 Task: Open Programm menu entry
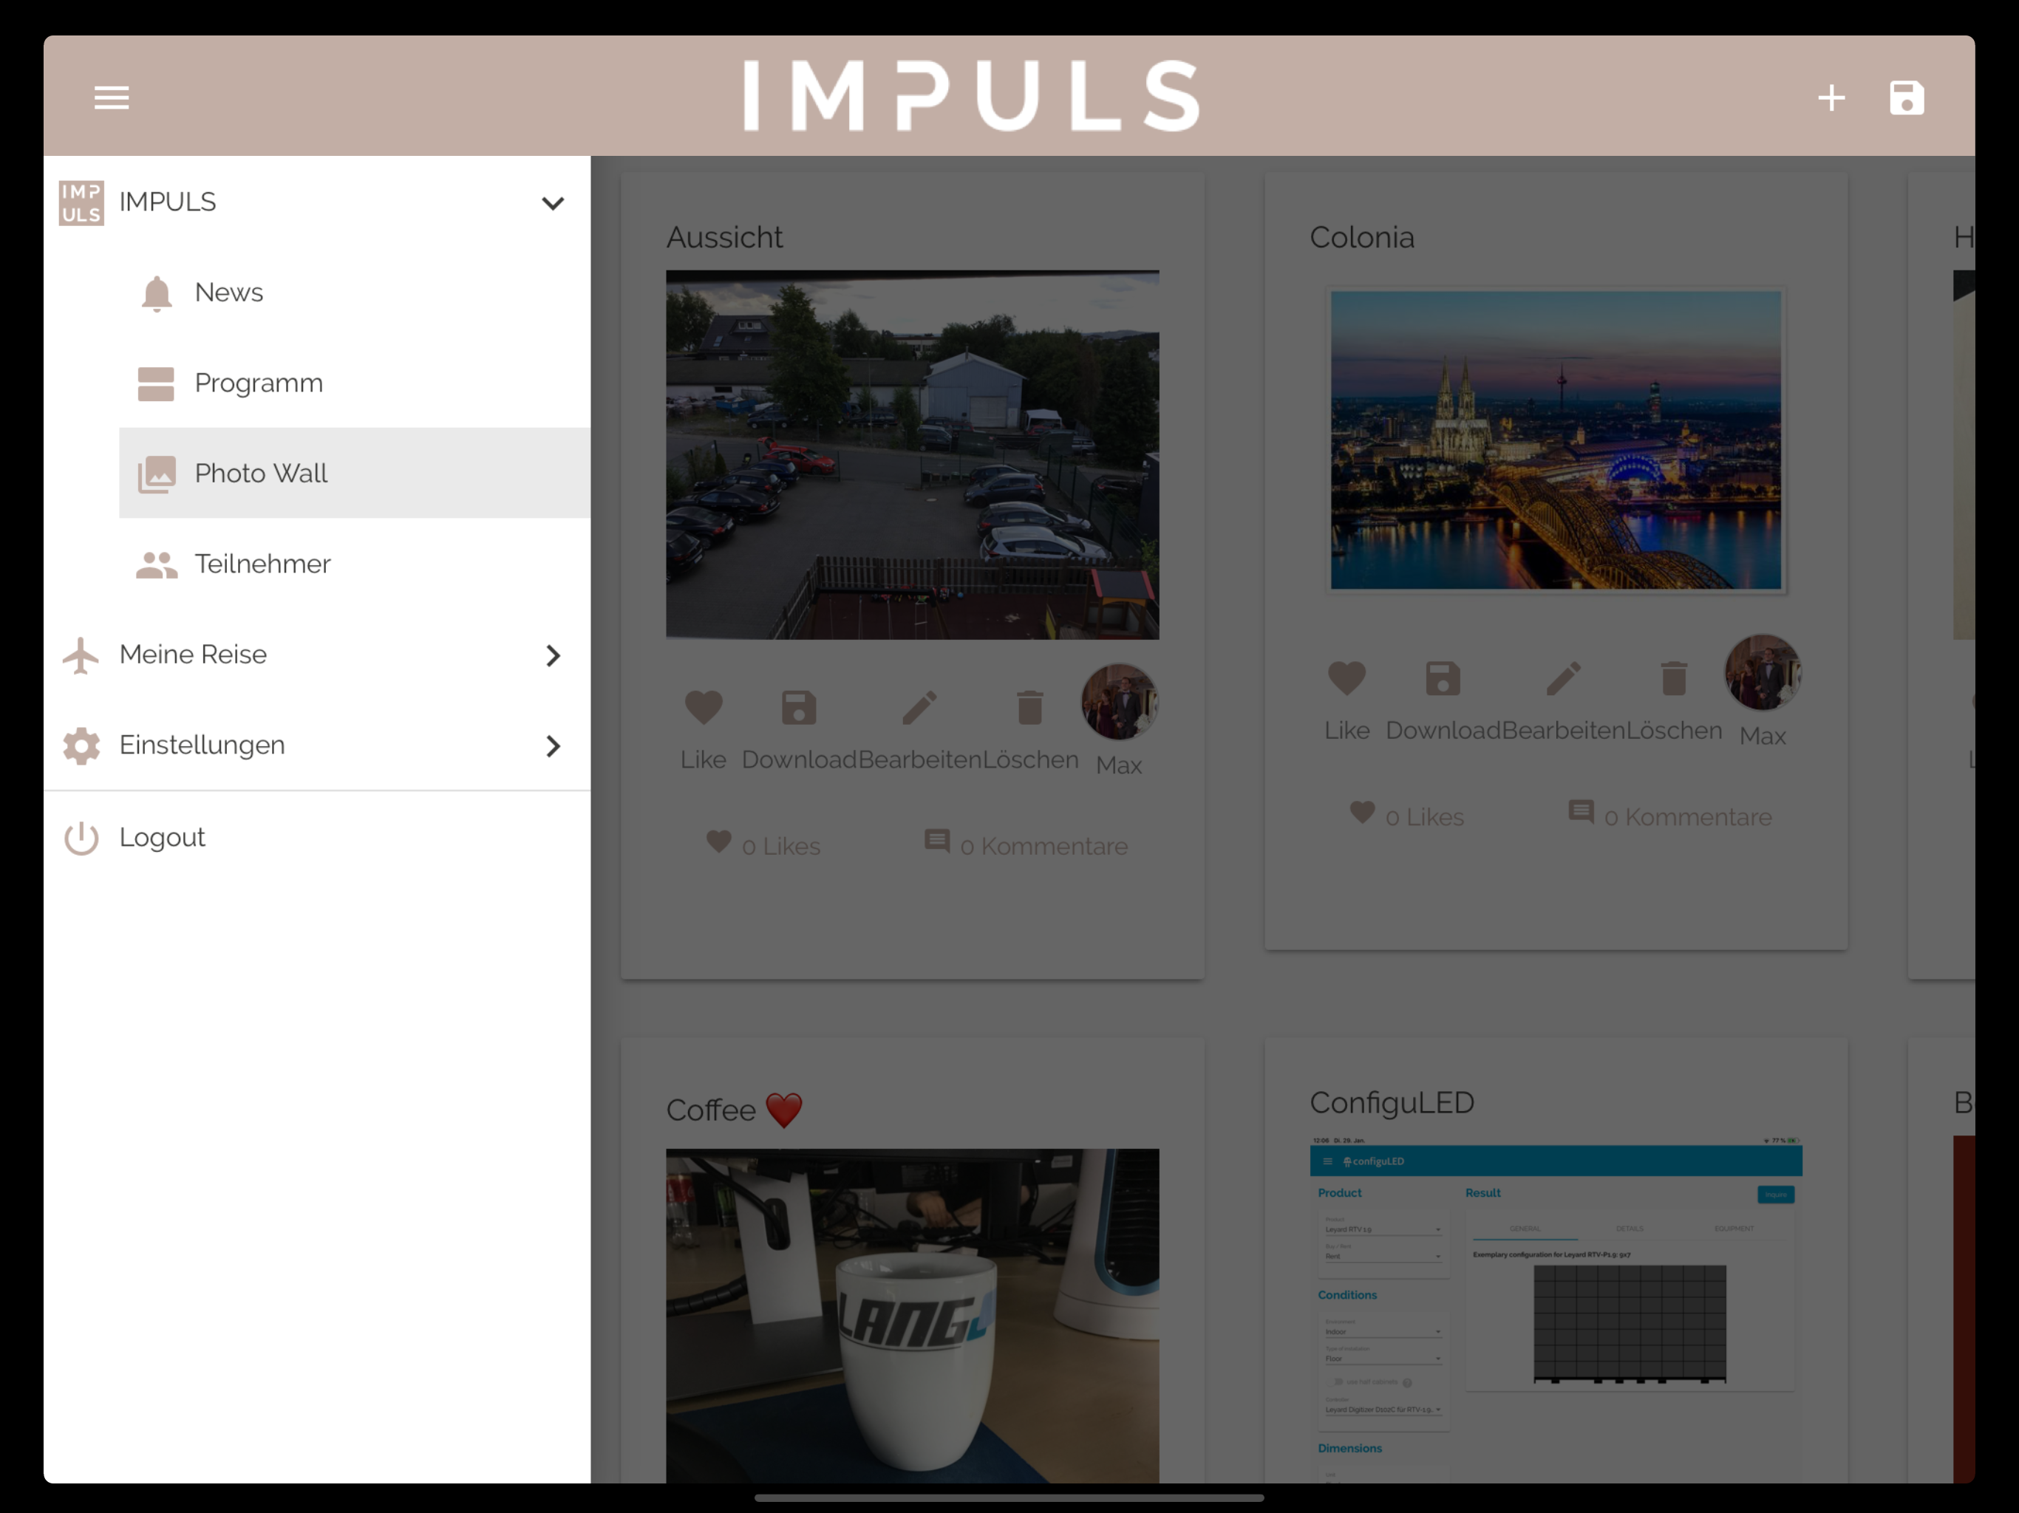[354, 383]
